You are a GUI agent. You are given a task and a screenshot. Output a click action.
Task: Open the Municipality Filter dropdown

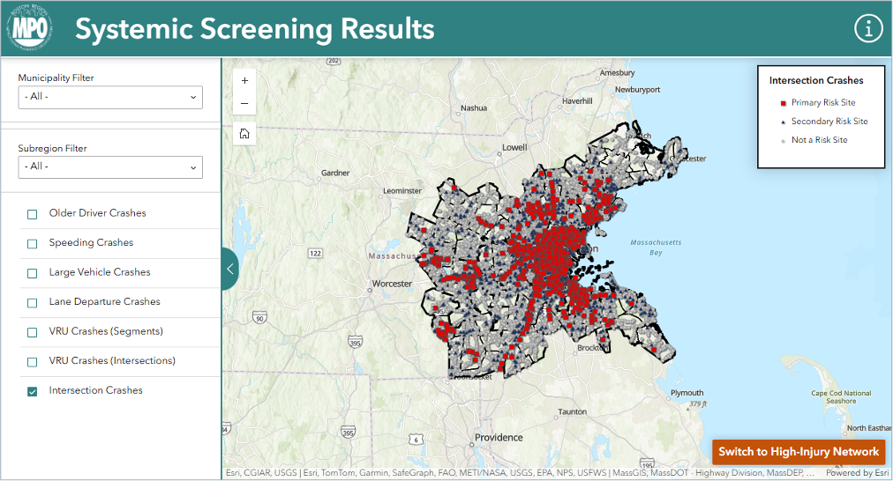click(110, 97)
